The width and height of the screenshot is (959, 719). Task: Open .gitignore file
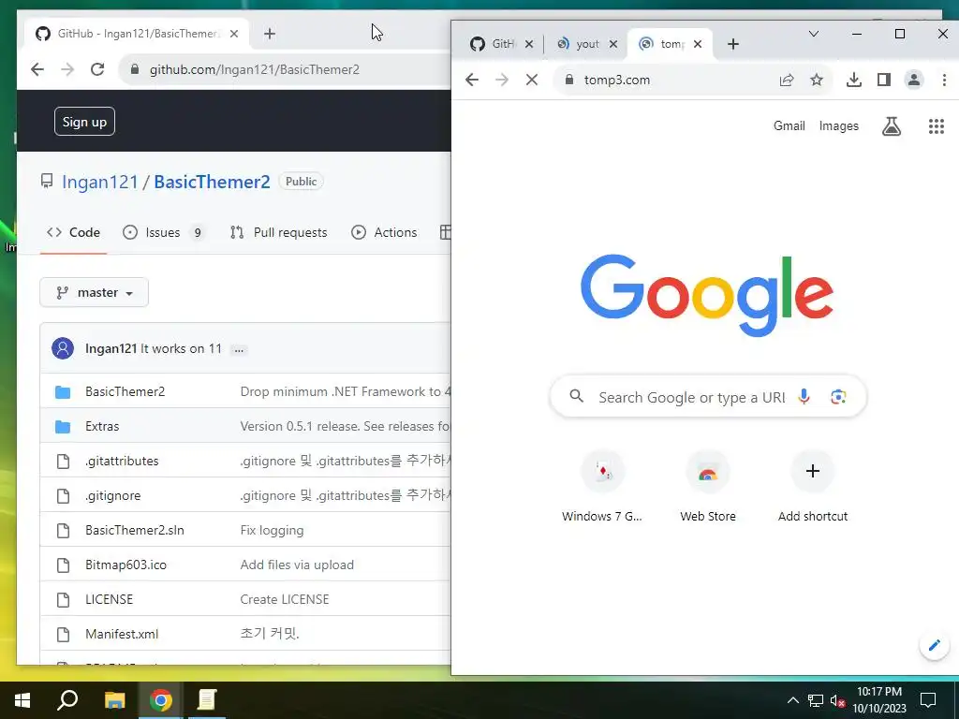(x=112, y=495)
